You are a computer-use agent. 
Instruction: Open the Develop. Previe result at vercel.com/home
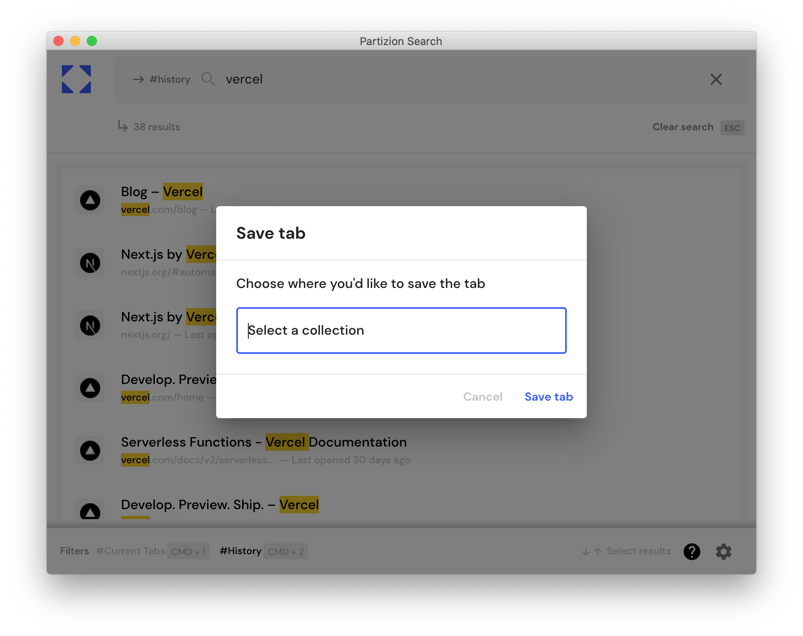pos(169,380)
